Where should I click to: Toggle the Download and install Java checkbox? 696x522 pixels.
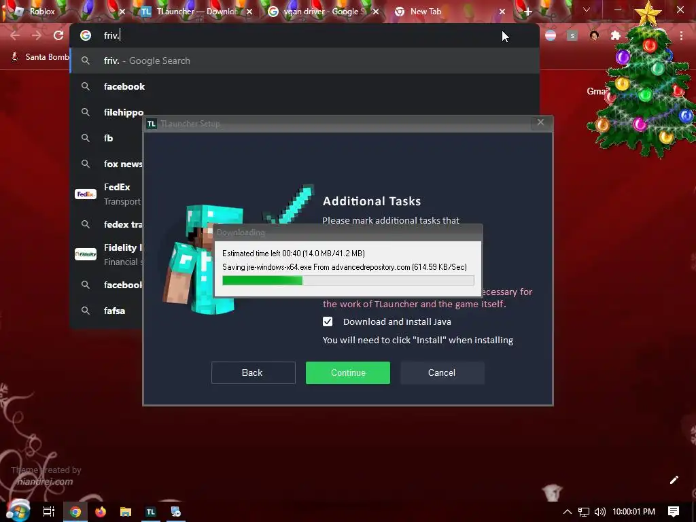pyautogui.click(x=328, y=321)
